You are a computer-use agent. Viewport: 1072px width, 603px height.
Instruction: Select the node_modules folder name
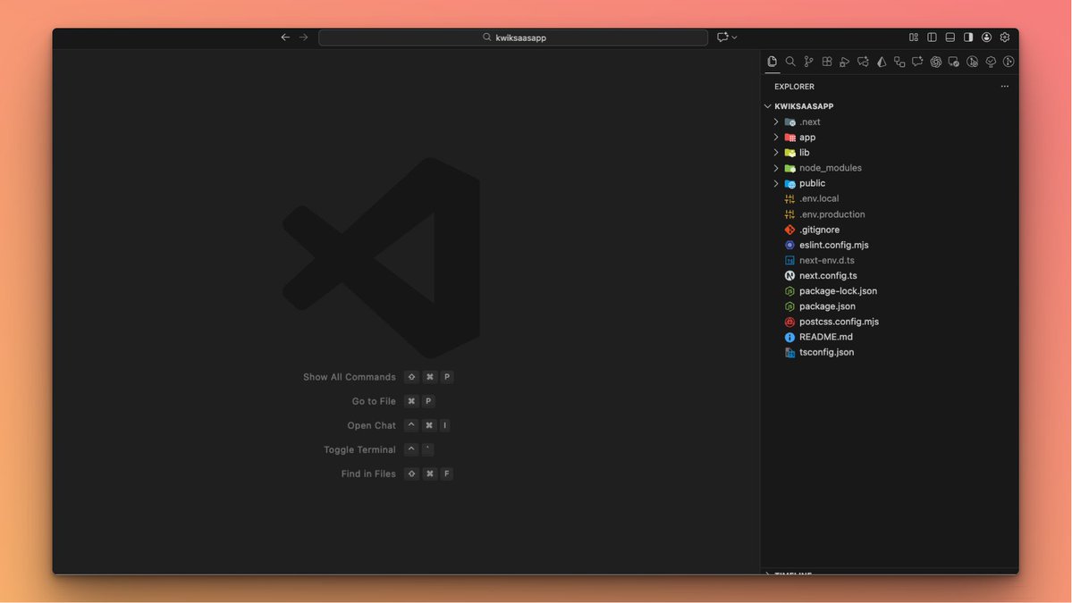830,168
